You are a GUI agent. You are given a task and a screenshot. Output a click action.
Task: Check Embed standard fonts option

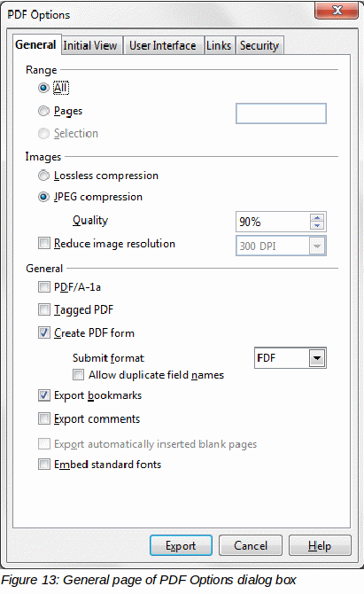[44, 464]
